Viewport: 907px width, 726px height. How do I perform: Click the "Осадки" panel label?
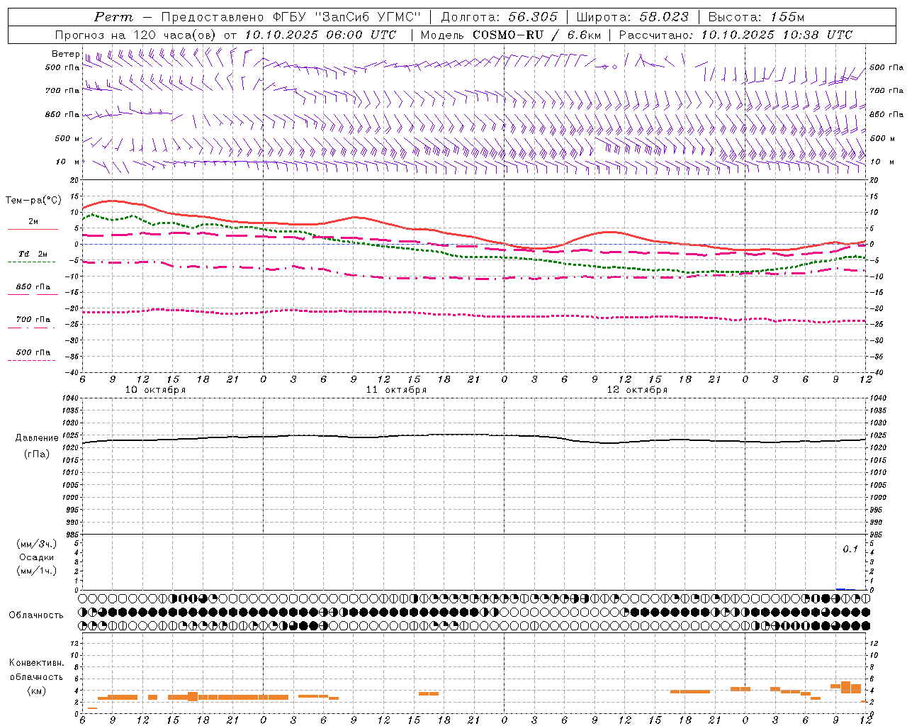pyautogui.click(x=37, y=557)
